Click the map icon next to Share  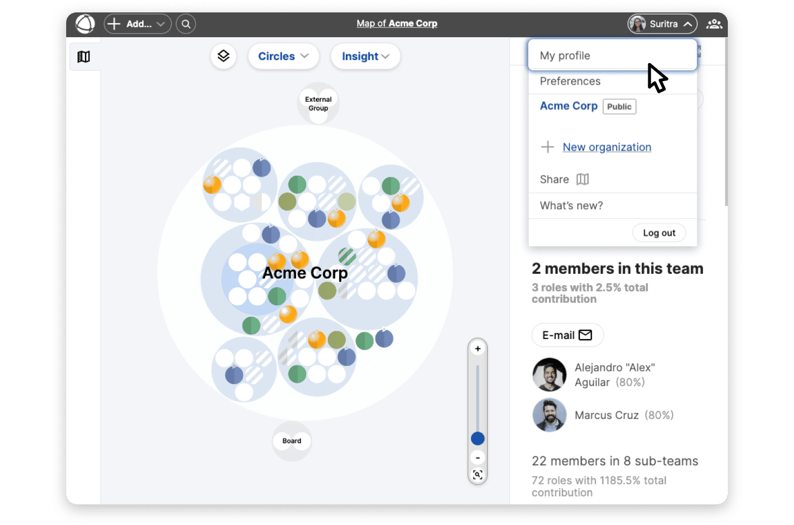click(x=583, y=179)
